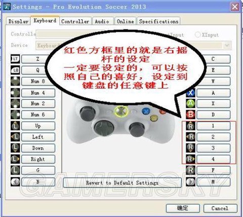Set right stick up key 1
243x217 pixels.
[x=213, y=126]
